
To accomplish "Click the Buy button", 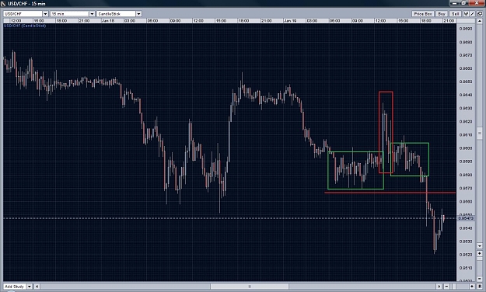I will tap(442, 14).
